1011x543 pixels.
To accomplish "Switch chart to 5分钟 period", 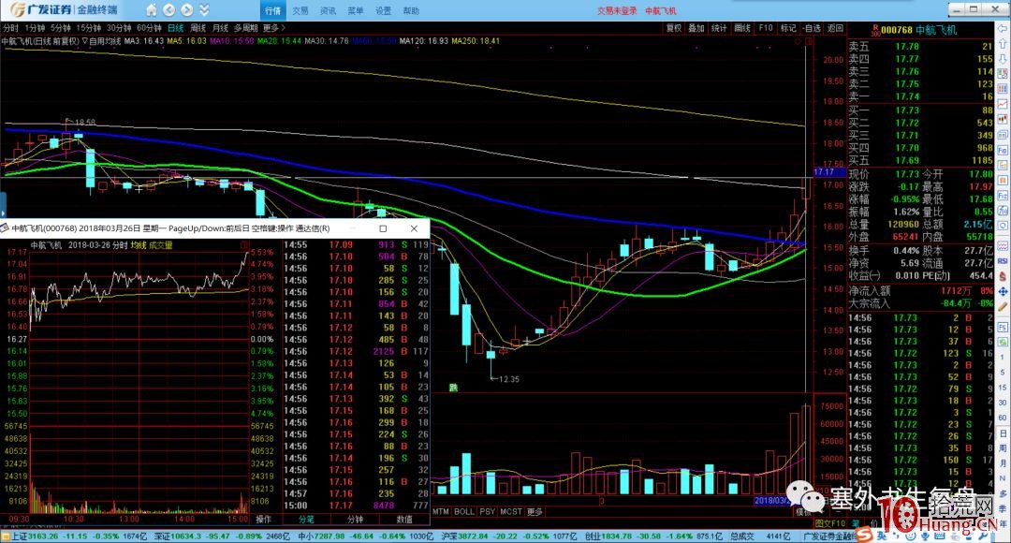I will point(61,28).
